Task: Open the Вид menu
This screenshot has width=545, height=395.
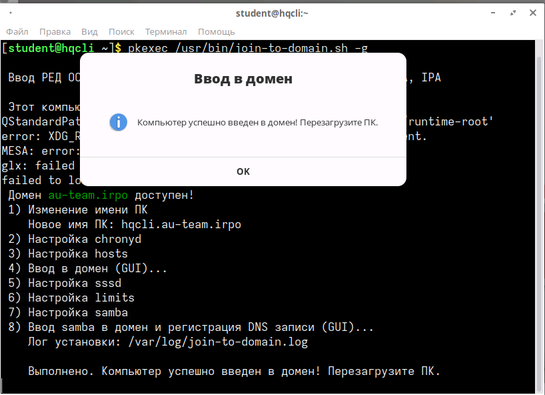Action: pyautogui.click(x=89, y=31)
